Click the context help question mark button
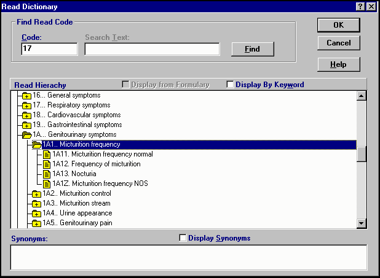The height and width of the screenshot is (278, 380). pos(360,6)
